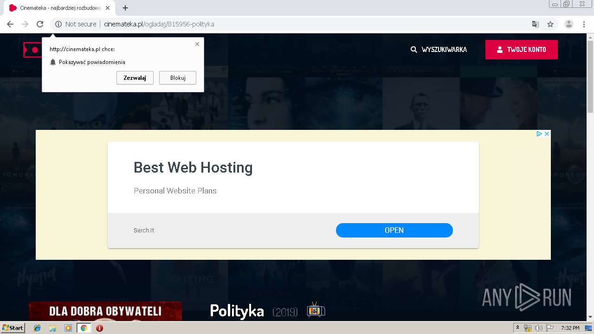Open the Google Translate icon in address bar

pos(536,24)
